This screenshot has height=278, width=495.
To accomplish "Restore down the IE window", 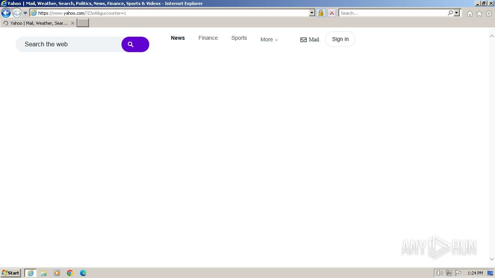I will [484, 3].
